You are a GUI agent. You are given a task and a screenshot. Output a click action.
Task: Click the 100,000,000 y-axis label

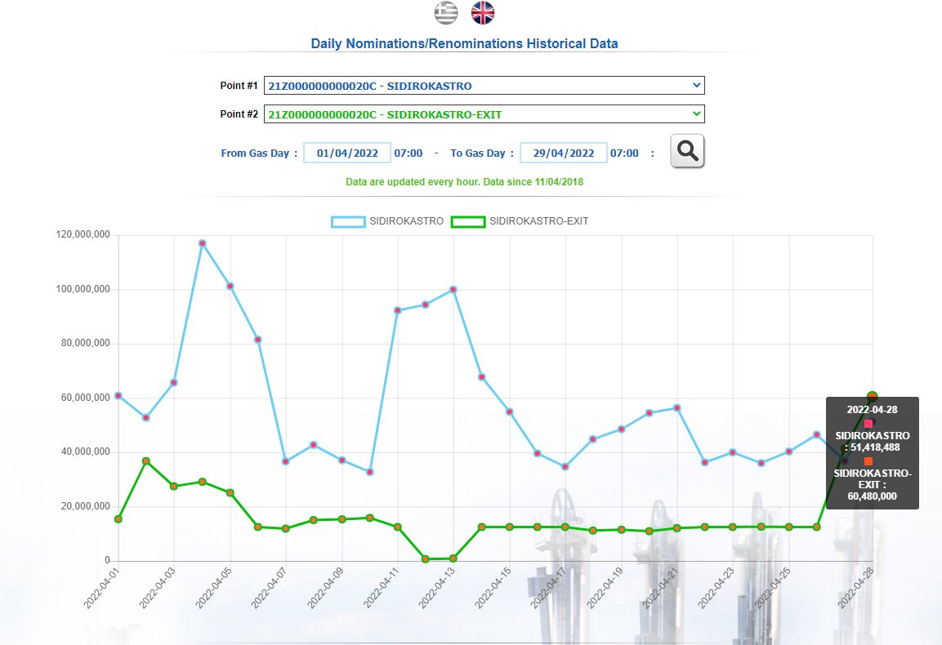[83, 289]
